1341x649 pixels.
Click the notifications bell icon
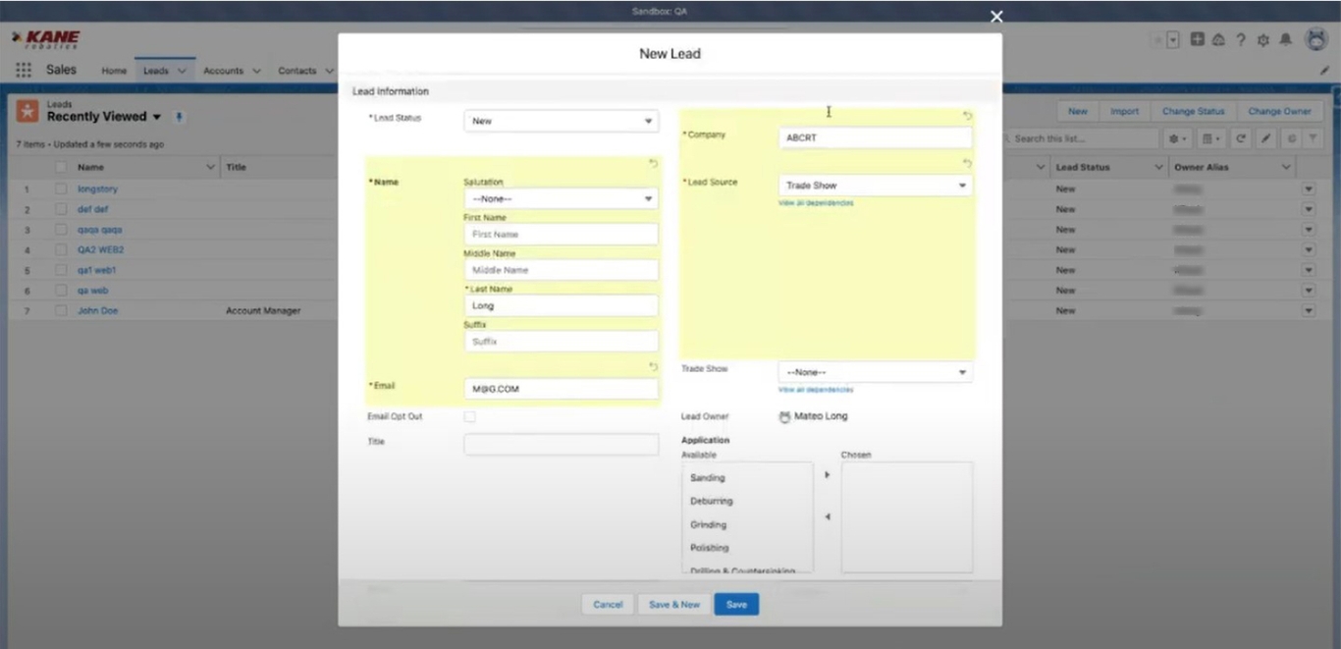click(x=1285, y=40)
